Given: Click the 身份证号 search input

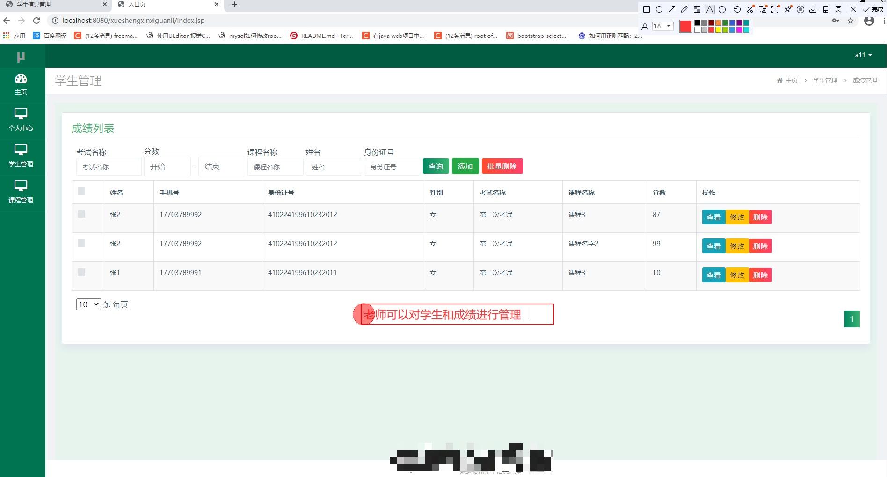Looking at the screenshot, I should (x=392, y=166).
